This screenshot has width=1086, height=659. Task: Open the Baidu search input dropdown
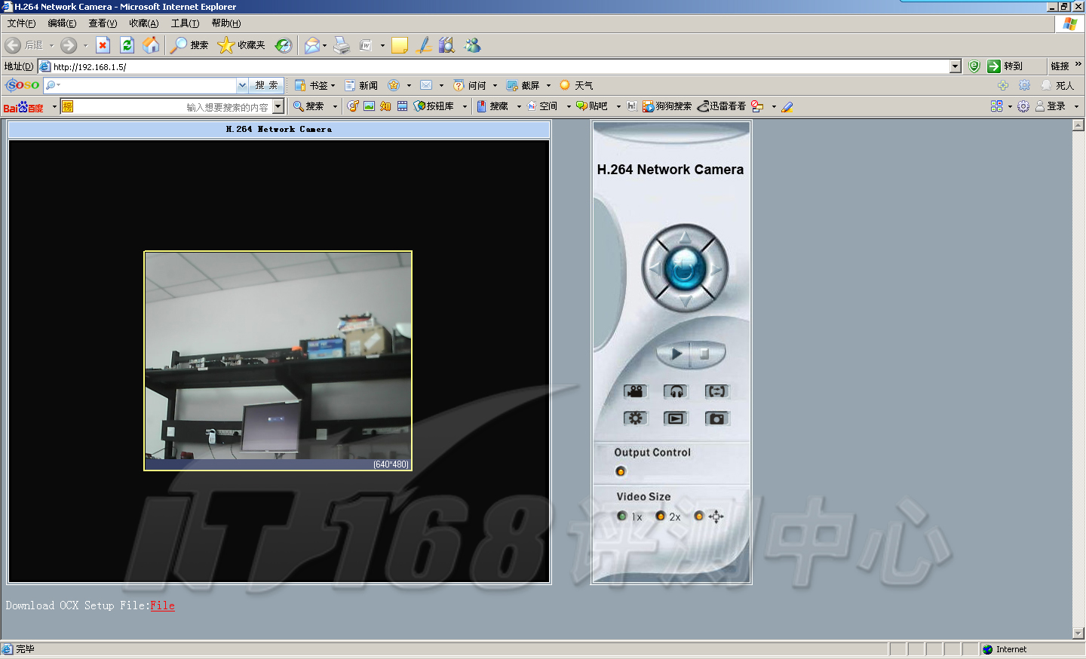coord(278,106)
